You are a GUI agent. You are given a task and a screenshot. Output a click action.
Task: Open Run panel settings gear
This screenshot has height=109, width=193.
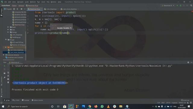tap(188, 62)
